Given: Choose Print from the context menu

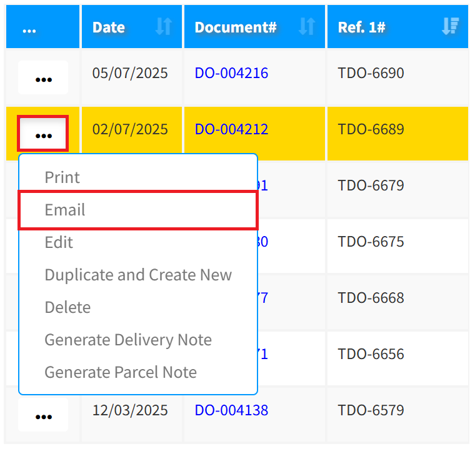Looking at the screenshot, I should click(62, 177).
